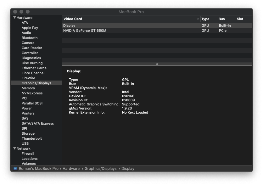
Task: Open the SPI section
Action: click(24, 128)
